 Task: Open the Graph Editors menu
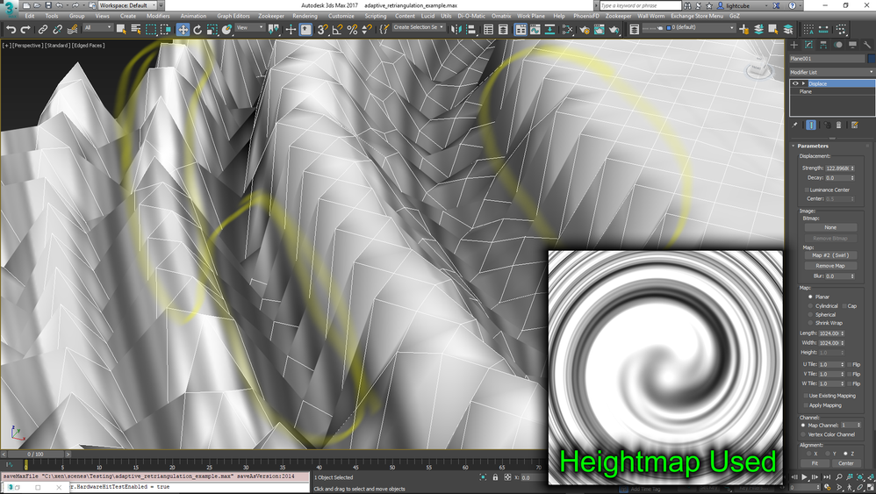coord(233,16)
